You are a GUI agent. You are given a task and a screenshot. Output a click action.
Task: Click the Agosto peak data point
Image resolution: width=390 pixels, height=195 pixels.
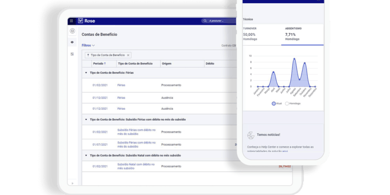[x=294, y=59]
